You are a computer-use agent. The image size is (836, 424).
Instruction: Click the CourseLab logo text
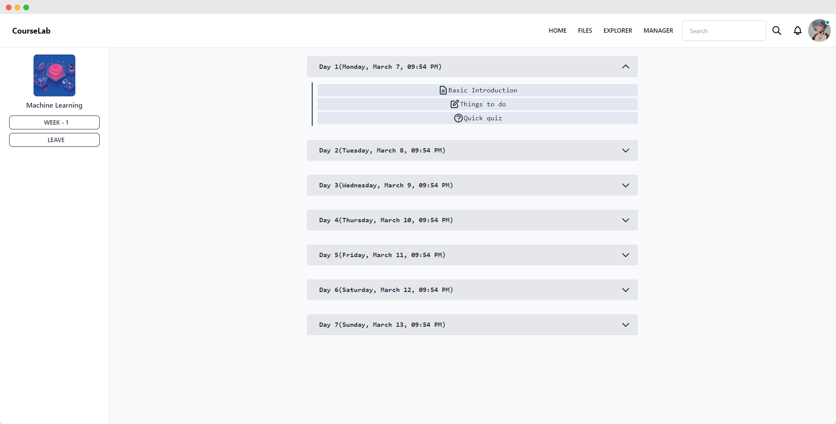(31, 31)
